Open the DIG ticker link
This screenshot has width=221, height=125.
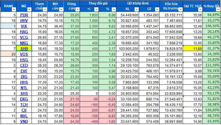click(x=24, y=77)
